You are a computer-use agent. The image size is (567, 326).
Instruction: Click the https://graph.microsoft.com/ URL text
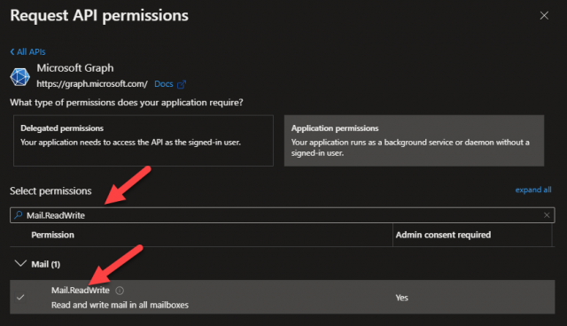pos(92,84)
